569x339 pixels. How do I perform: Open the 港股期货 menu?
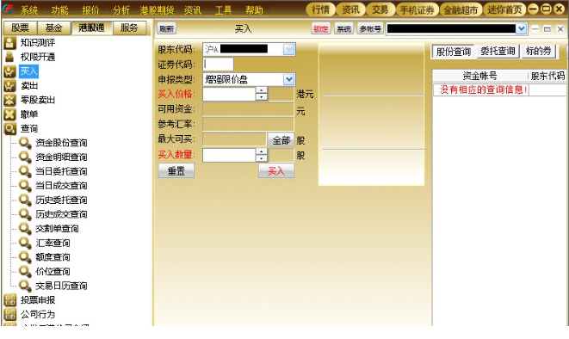[157, 10]
